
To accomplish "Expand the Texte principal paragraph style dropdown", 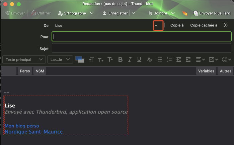I will (24, 59).
